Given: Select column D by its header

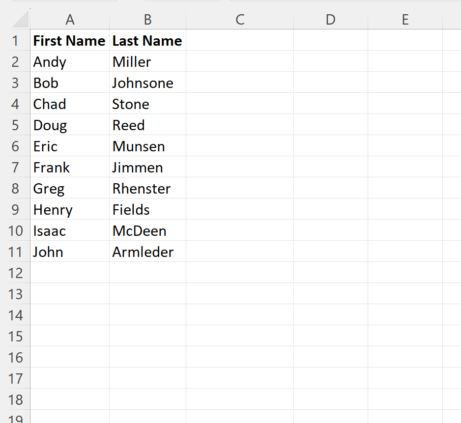Looking at the screenshot, I should pos(330,20).
